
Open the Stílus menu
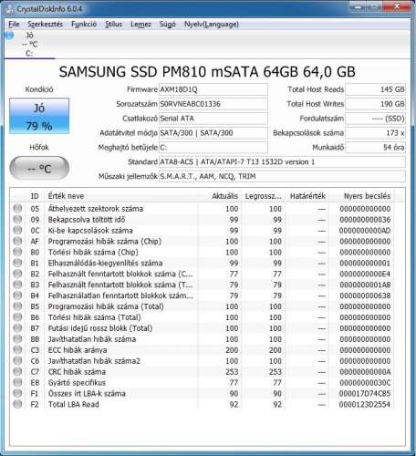[113, 24]
